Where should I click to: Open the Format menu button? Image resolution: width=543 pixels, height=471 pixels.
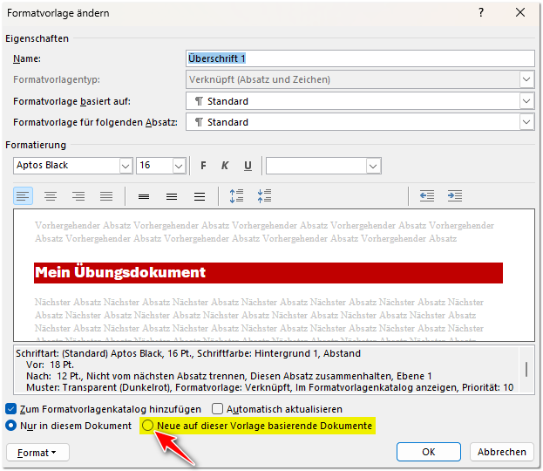37,452
